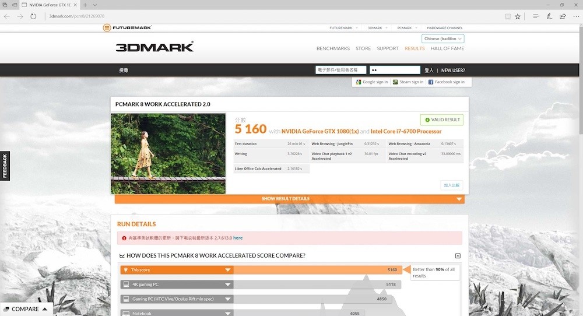Open the Edge more options ellipsis
Image resolution: width=583 pixels, height=316 pixels.
[576, 16]
